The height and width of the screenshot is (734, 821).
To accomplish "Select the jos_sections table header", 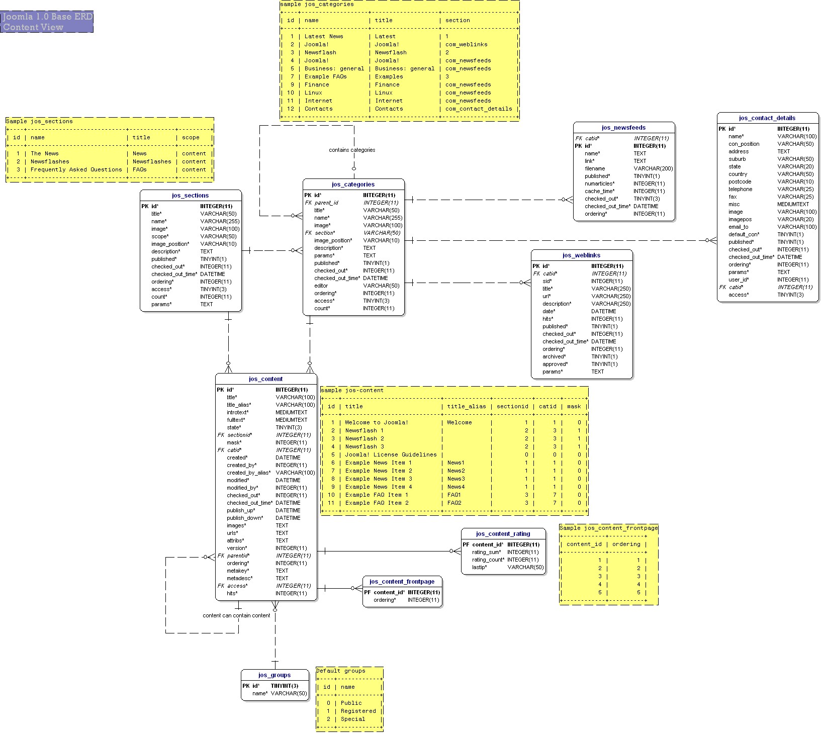I will tap(190, 196).
